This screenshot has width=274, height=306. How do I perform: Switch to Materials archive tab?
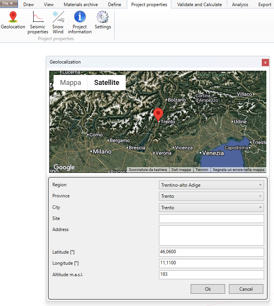[81, 5]
